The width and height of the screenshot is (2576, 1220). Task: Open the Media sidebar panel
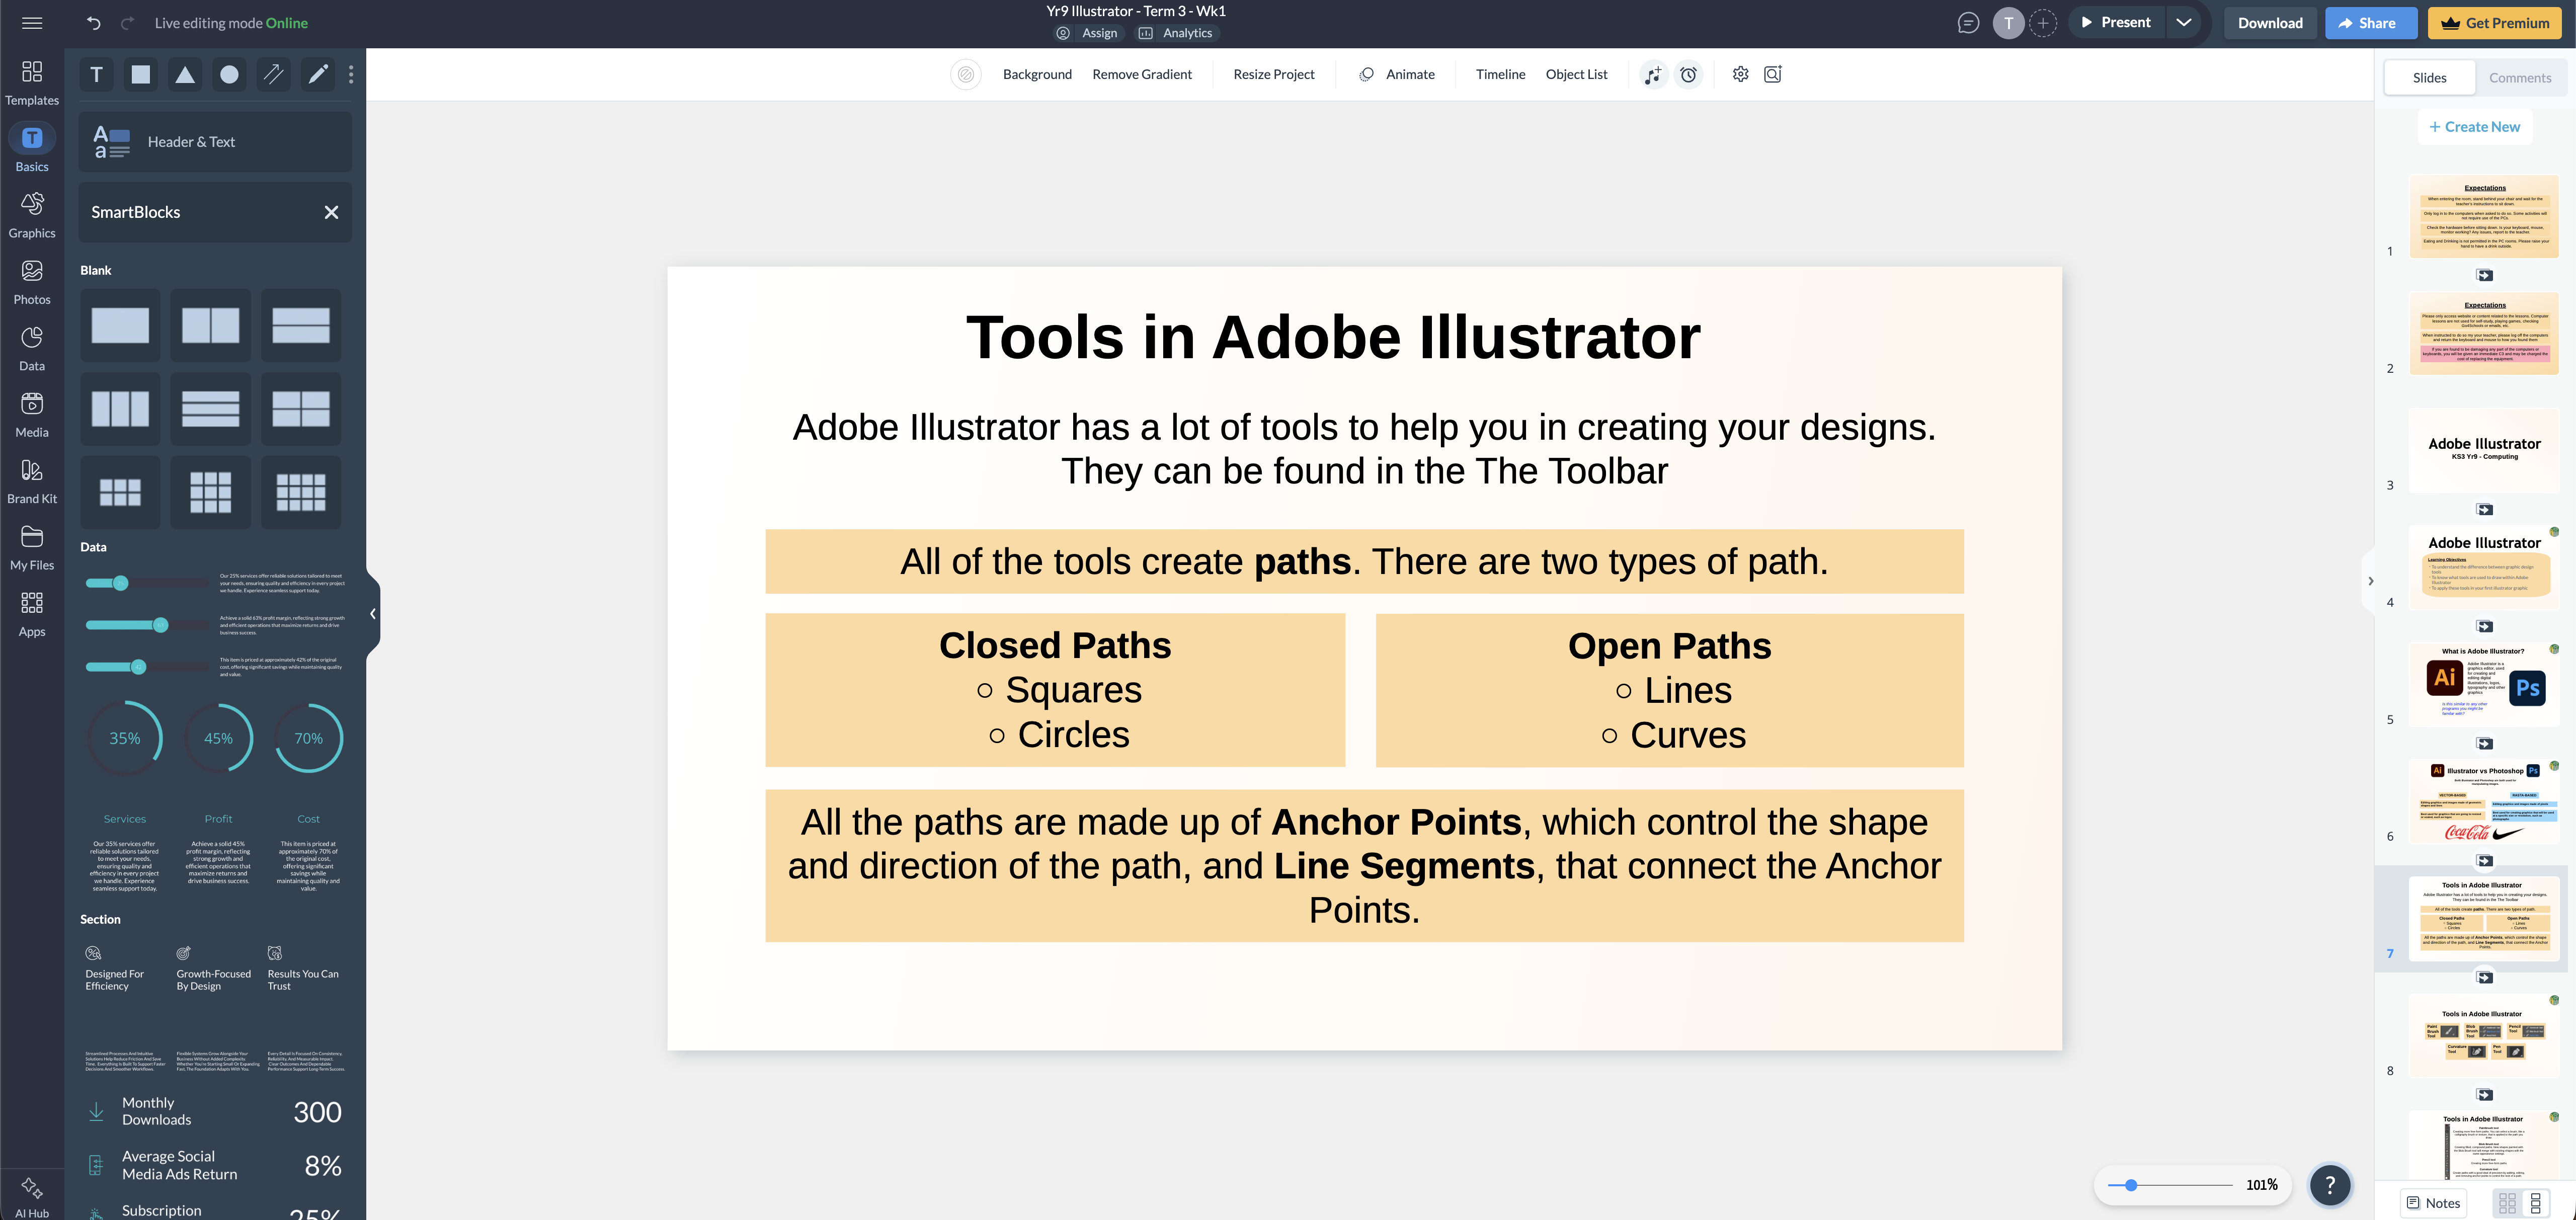(x=32, y=415)
